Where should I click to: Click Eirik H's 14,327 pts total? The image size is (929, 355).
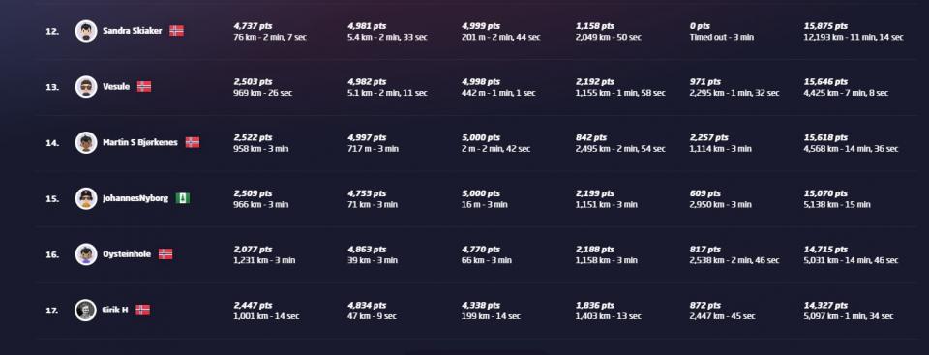click(x=825, y=306)
